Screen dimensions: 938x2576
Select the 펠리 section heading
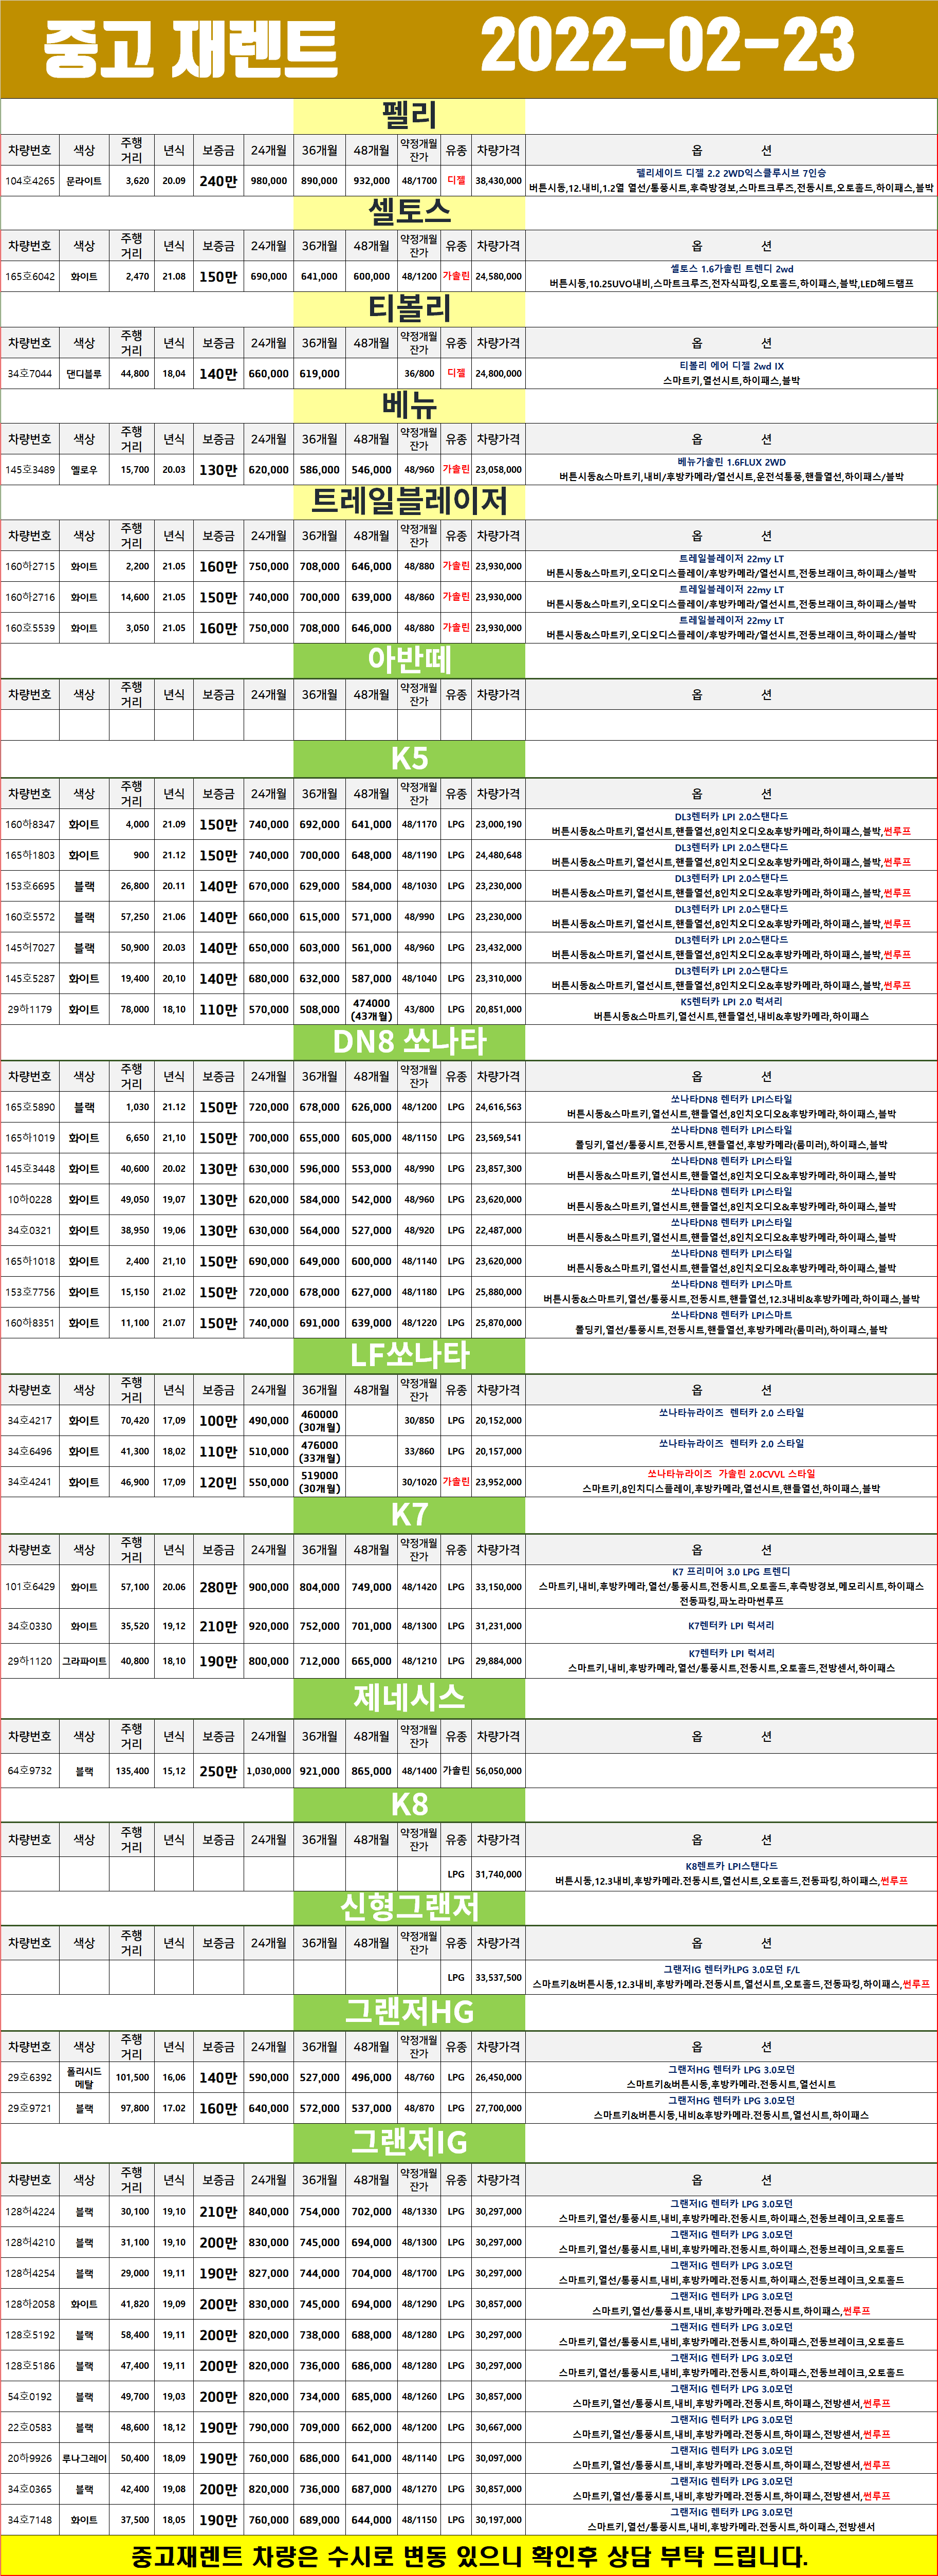coord(409,115)
